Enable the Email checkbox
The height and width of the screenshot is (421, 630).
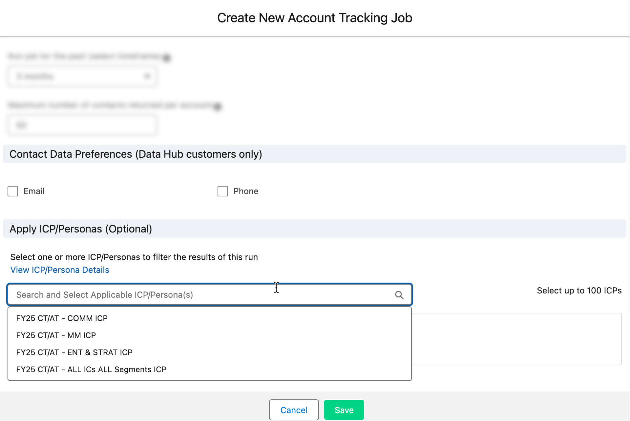[x=13, y=191]
